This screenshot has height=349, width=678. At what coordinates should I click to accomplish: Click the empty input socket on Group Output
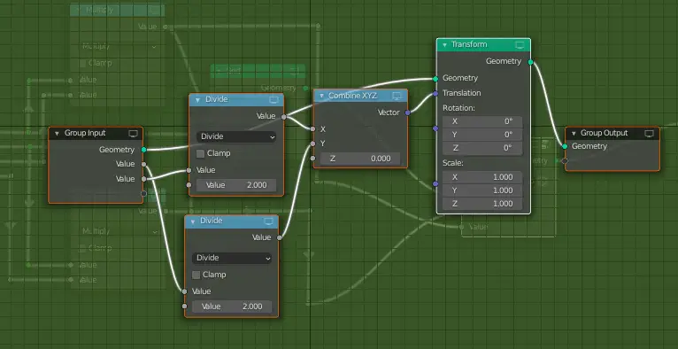tap(565, 160)
